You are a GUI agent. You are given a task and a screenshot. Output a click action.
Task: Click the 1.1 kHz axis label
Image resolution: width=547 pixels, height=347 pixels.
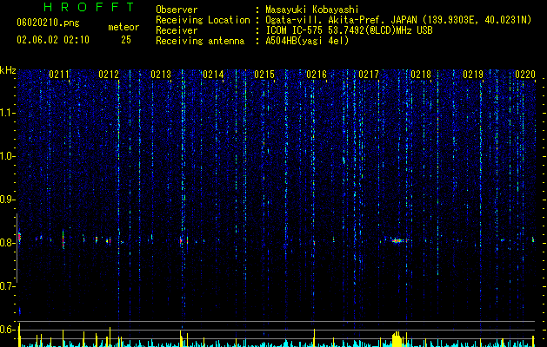coord(8,113)
